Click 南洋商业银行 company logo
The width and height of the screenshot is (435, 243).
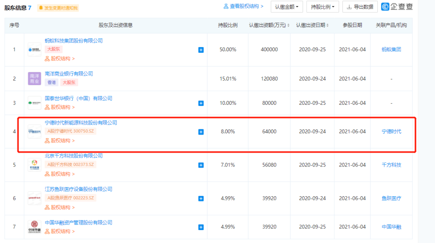[x=34, y=79]
